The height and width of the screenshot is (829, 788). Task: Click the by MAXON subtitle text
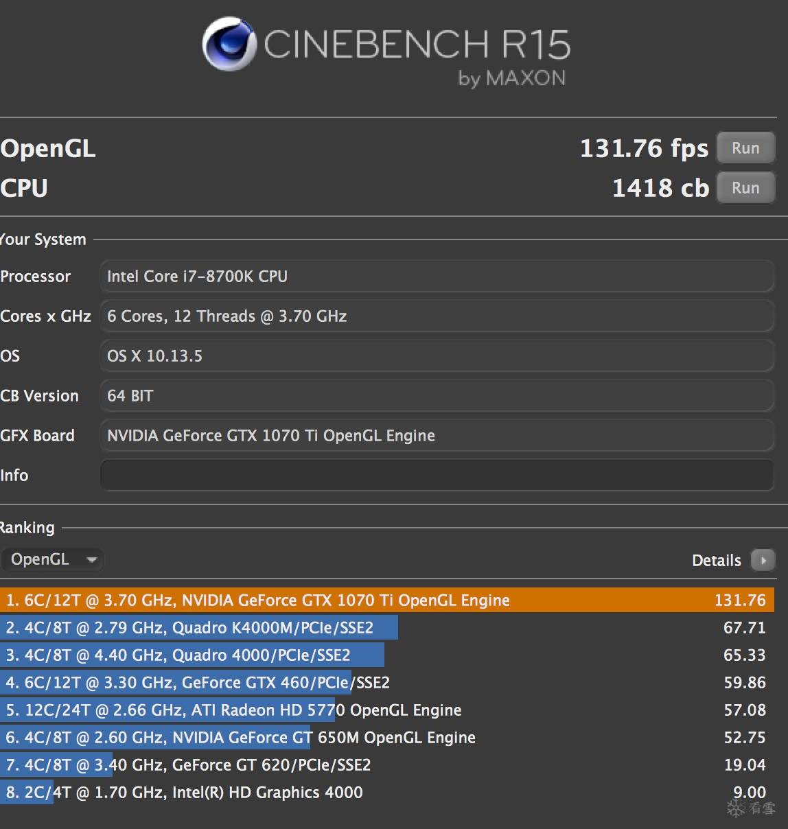pos(512,78)
